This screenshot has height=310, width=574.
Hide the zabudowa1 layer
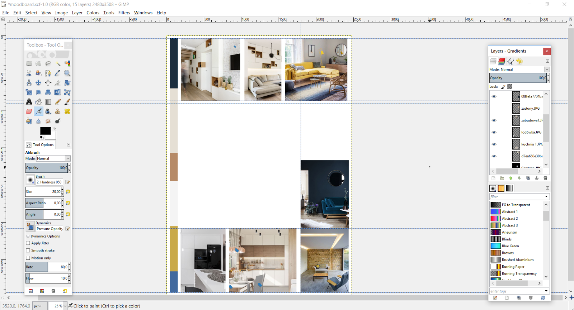tap(494, 120)
